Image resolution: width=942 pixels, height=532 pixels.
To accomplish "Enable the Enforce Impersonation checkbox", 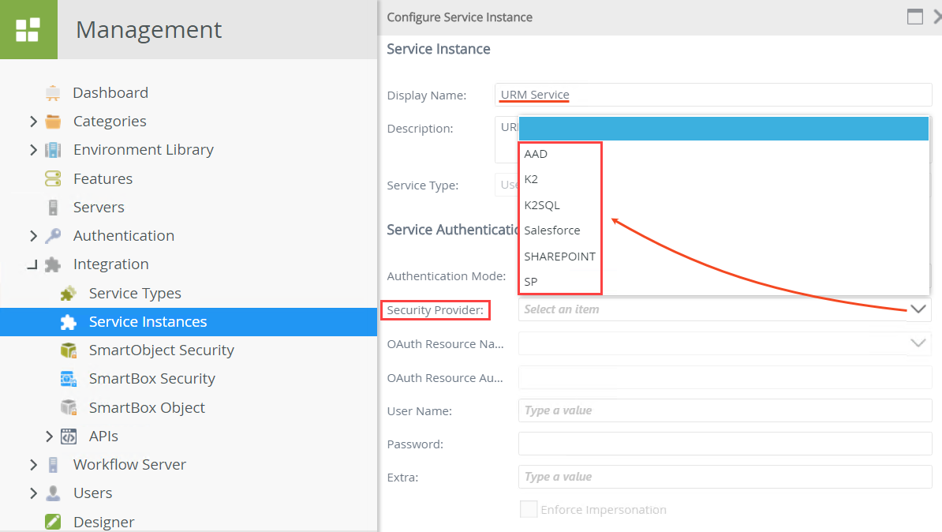I will click(529, 509).
